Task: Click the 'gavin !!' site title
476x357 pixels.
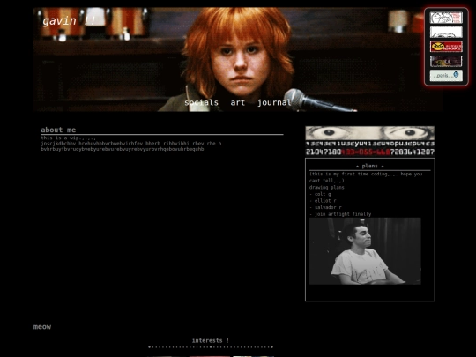Action: coord(69,21)
